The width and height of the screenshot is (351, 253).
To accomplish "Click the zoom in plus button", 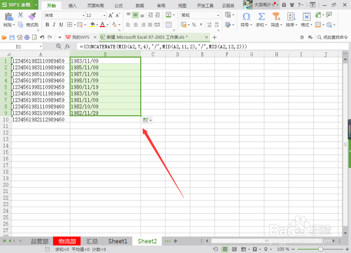I will (347, 249).
